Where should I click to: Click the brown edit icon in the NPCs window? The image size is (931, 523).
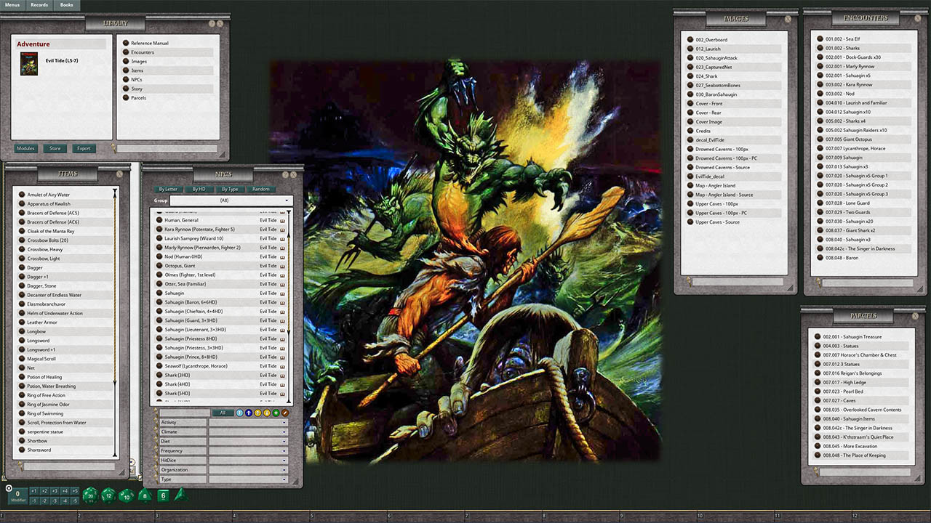285,413
